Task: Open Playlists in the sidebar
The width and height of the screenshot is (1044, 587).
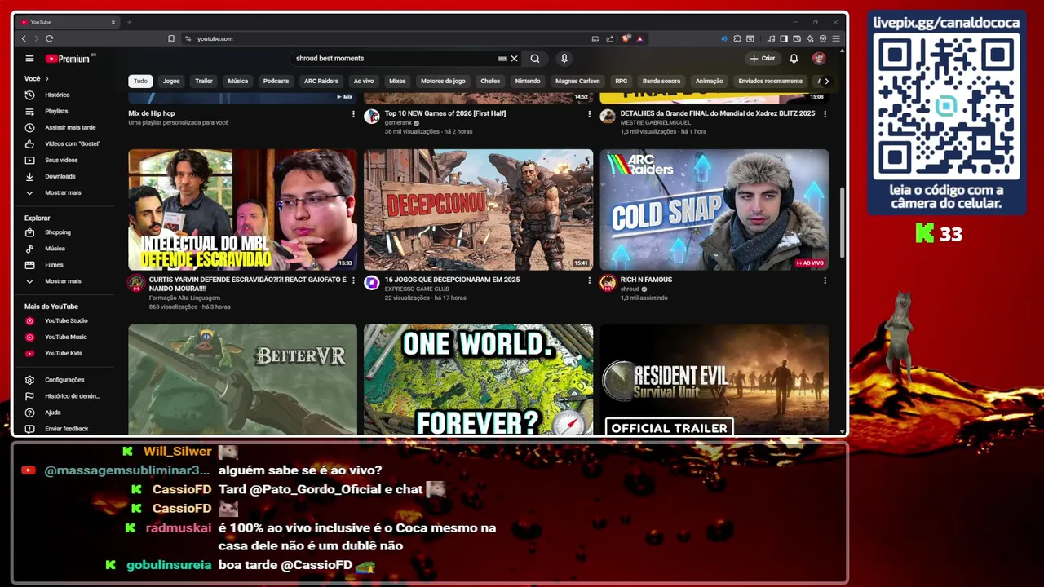Action: tap(56, 112)
